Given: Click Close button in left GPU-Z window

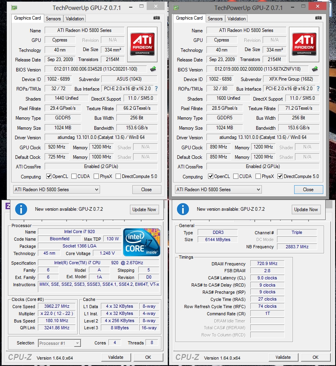Looking at the screenshot, I should (147, 190).
